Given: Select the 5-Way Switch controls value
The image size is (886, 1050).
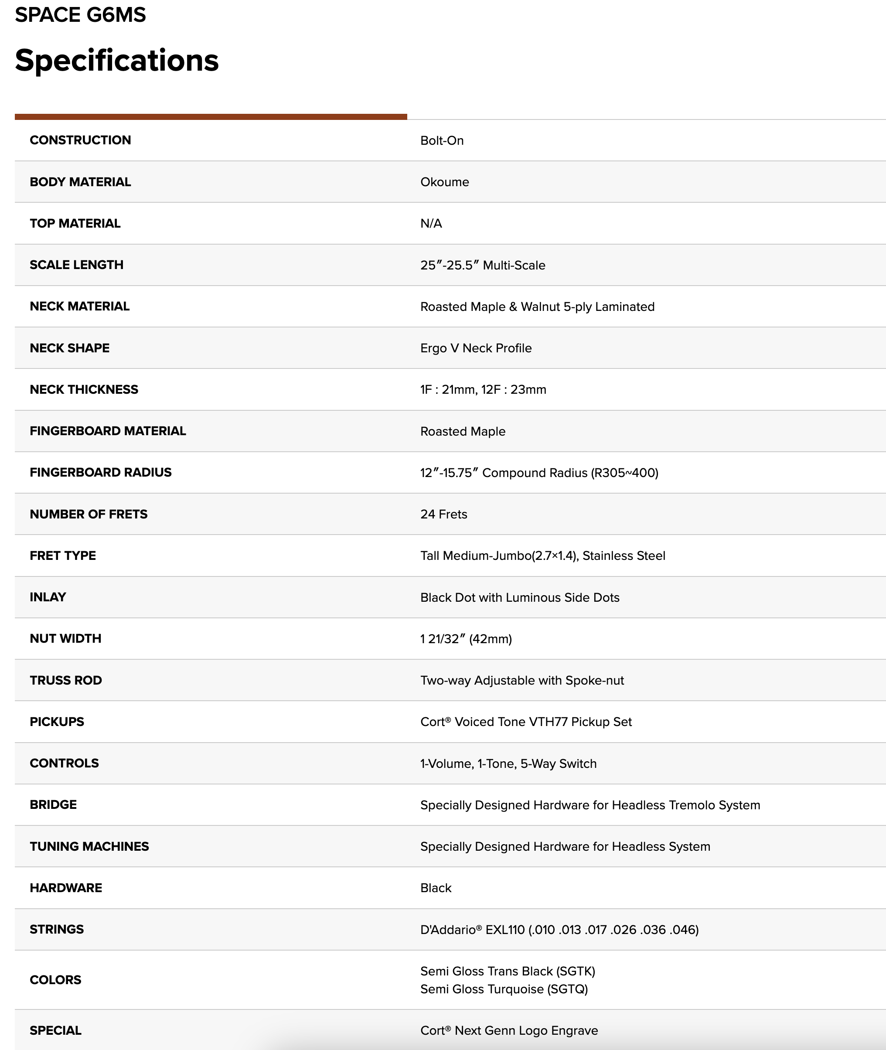Looking at the screenshot, I should click(508, 764).
